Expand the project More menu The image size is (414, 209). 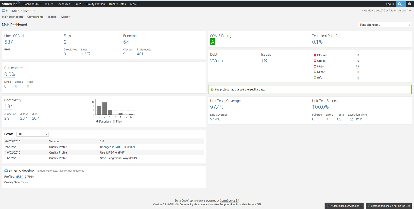tap(66, 17)
